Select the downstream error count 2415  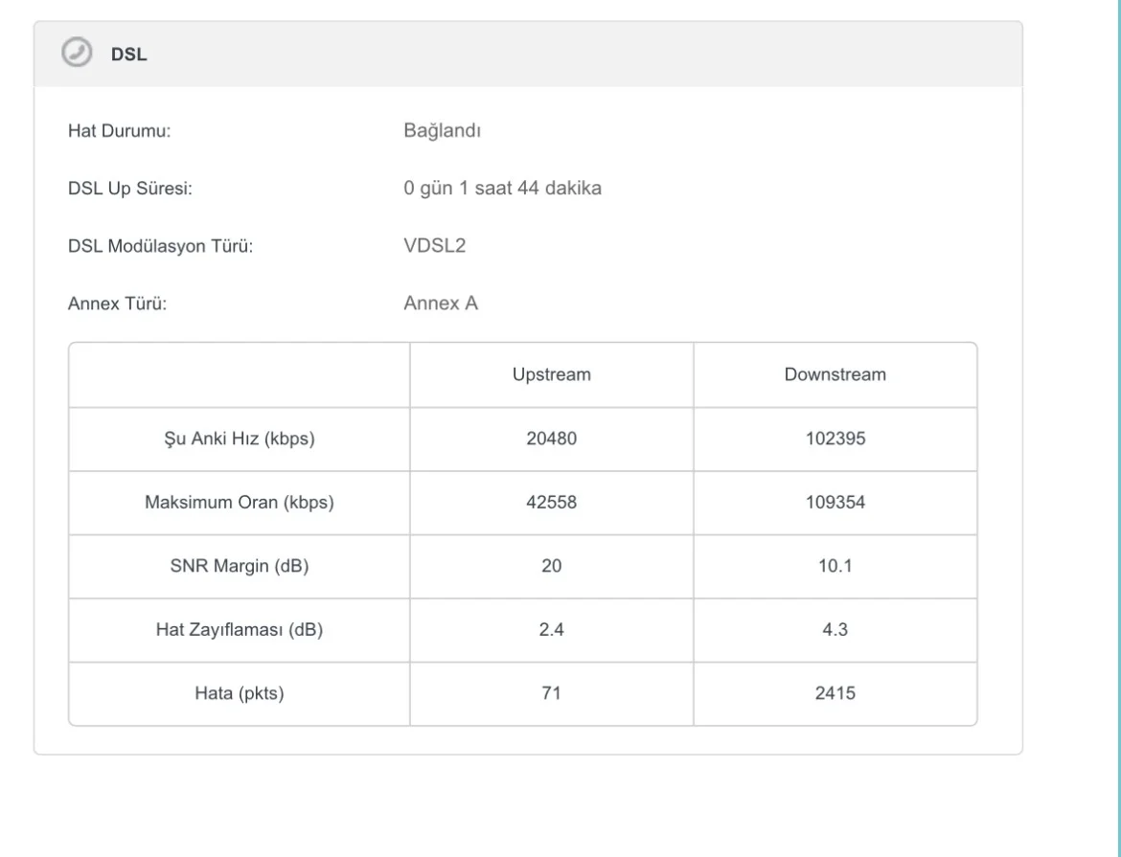click(x=835, y=692)
